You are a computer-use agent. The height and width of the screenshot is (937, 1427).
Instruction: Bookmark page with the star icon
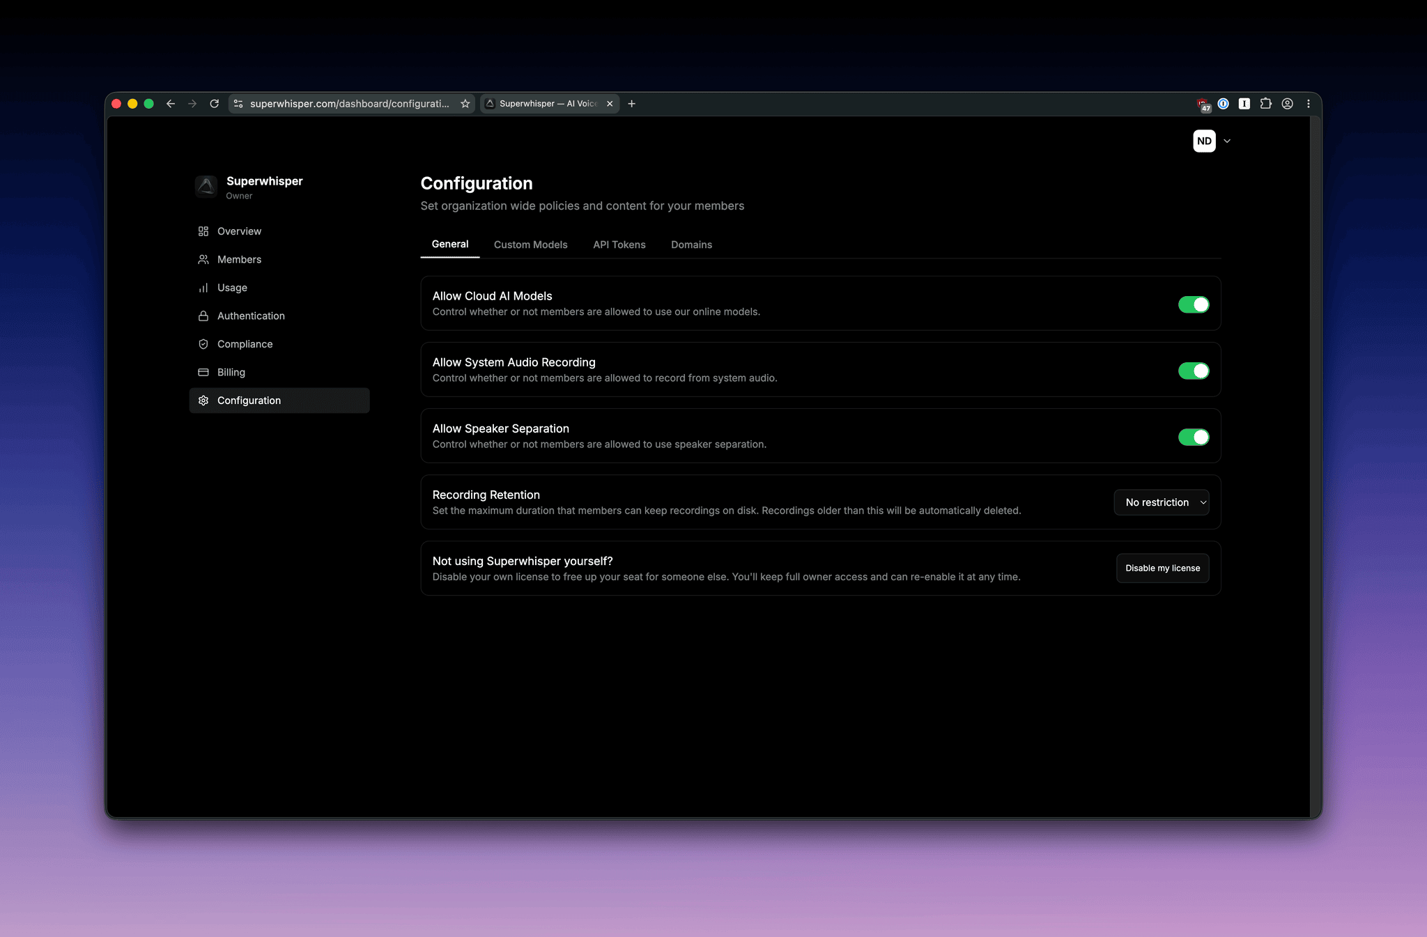pyautogui.click(x=465, y=104)
